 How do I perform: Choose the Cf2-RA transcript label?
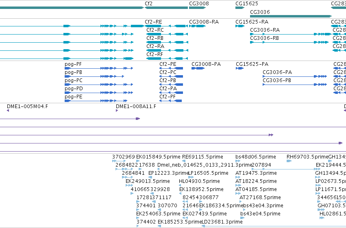point(155,46)
